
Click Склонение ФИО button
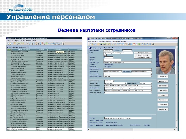[x=143, y=55]
